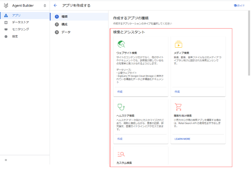Click the アプリ sidebar icon
251x169 pixels.
(x=6, y=15)
